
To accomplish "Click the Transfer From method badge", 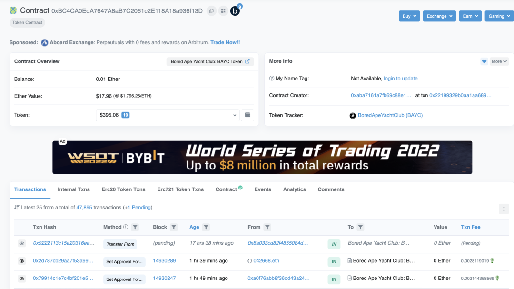I will (120, 244).
